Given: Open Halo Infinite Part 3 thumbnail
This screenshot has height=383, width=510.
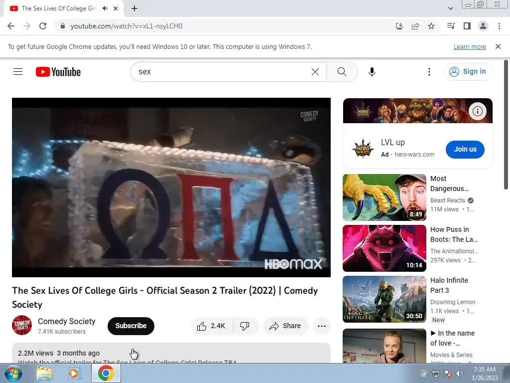Looking at the screenshot, I should (384, 299).
